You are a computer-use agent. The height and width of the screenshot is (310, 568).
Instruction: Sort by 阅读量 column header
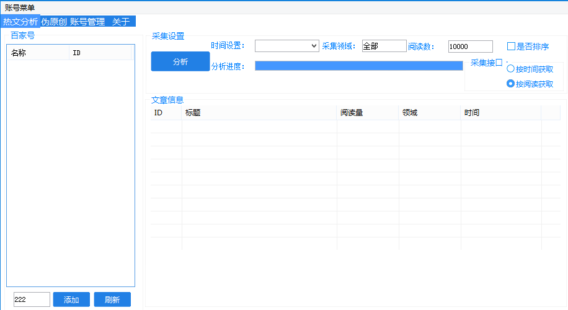click(368, 113)
